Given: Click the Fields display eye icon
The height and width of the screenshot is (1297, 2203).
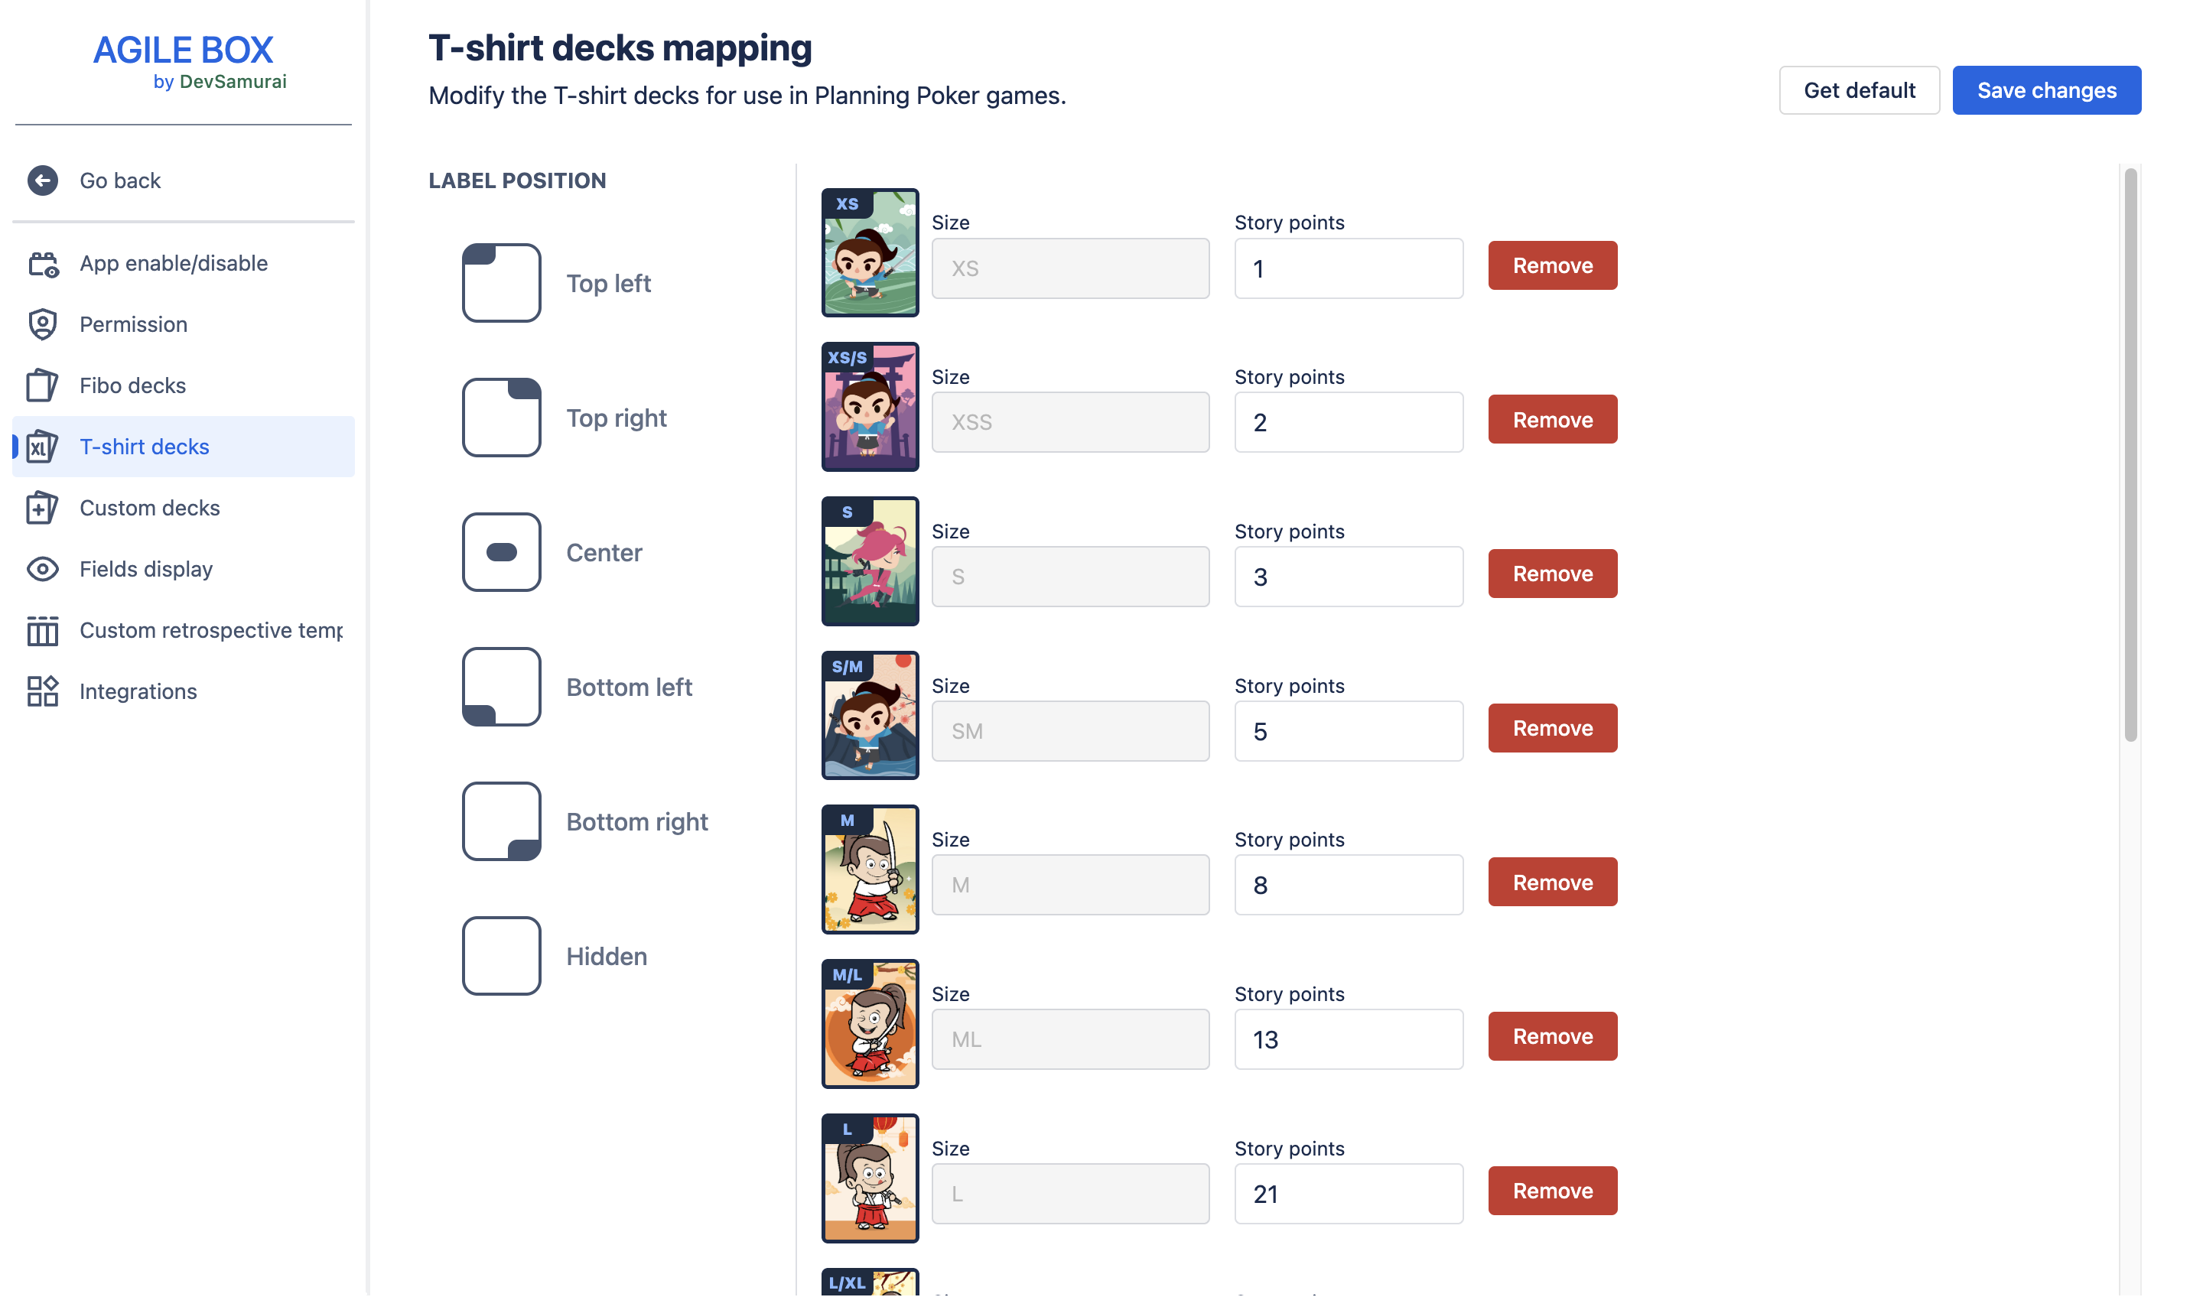Looking at the screenshot, I should (42, 569).
